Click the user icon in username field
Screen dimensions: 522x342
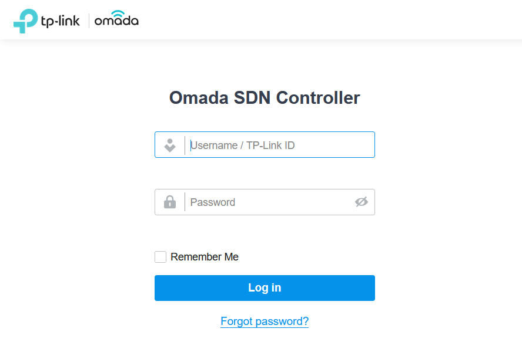pyautogui.click(x=170, y=145)
